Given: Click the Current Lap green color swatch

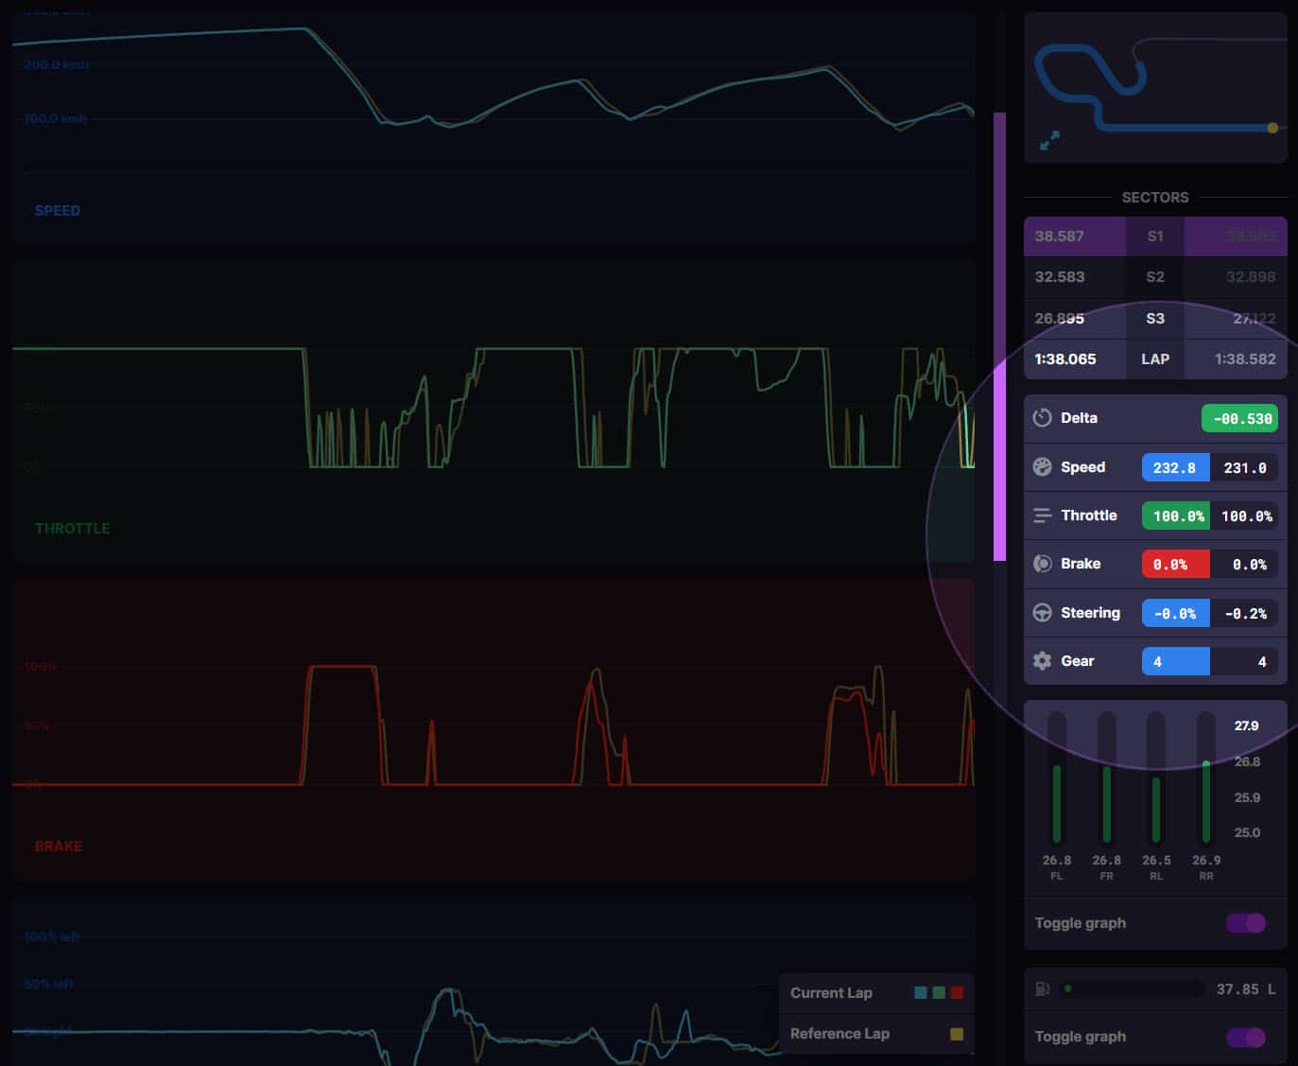Looking at the screenshot, I should pyautogui.click(x=939, y=993).
